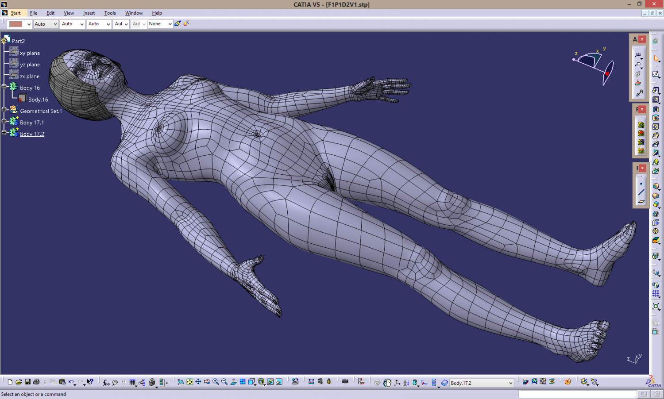Image resolution: width=664 pixels, height=399 pixels.
Task: Click the Paste clipboard icon
Action: pyautogui.click(x=62, y=382)
